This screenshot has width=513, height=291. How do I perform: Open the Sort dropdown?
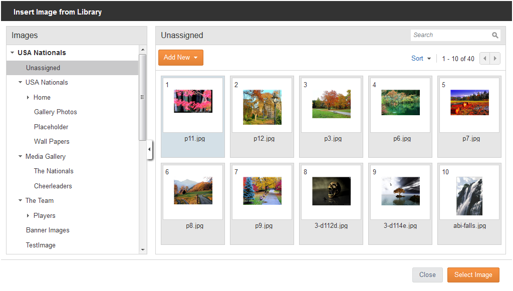(x=421, y=59)
